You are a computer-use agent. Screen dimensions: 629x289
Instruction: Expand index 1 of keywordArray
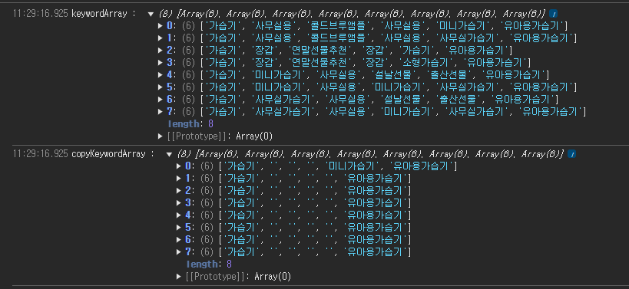click(161, 38)
